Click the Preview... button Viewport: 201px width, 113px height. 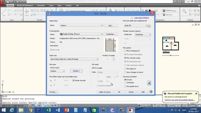point(53,92)
